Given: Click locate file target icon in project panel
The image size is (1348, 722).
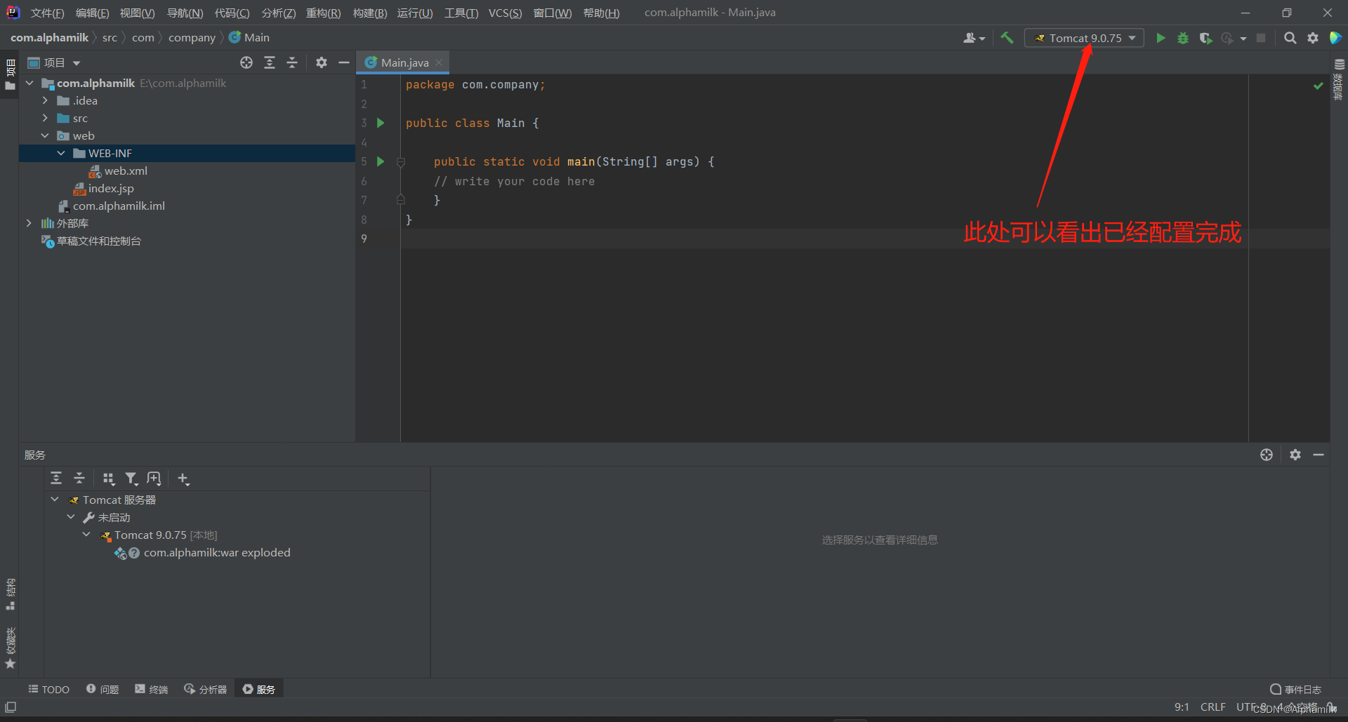Looking at the screenshot, I should (246, 62).
